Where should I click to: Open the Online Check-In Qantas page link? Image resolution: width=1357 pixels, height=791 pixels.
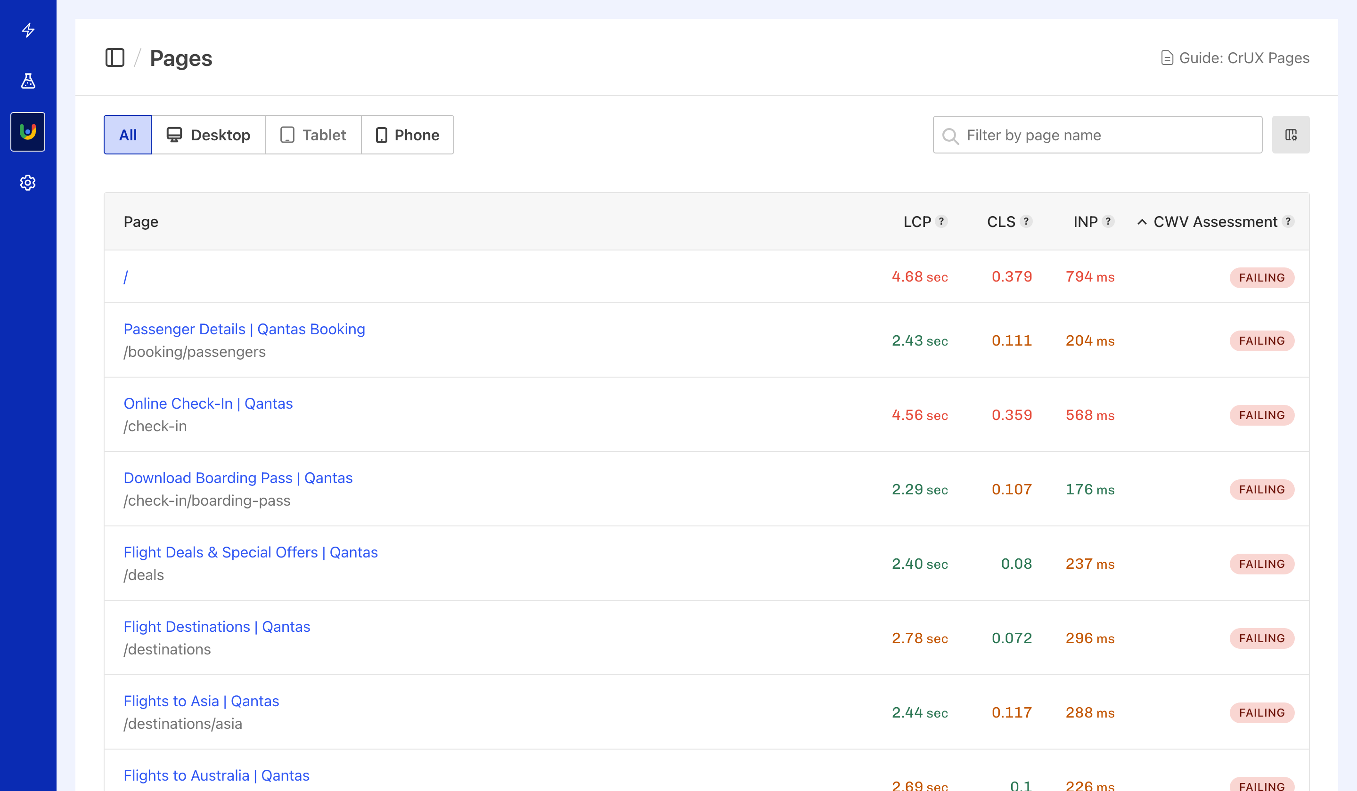click(x=208, y=403)
